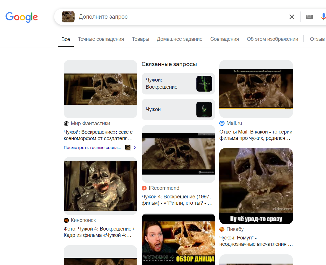Open 'Чужой: Воскрешение»: секс с ксеноморфом' result
The image size is (326, 265).
click(x=98, y=135)
